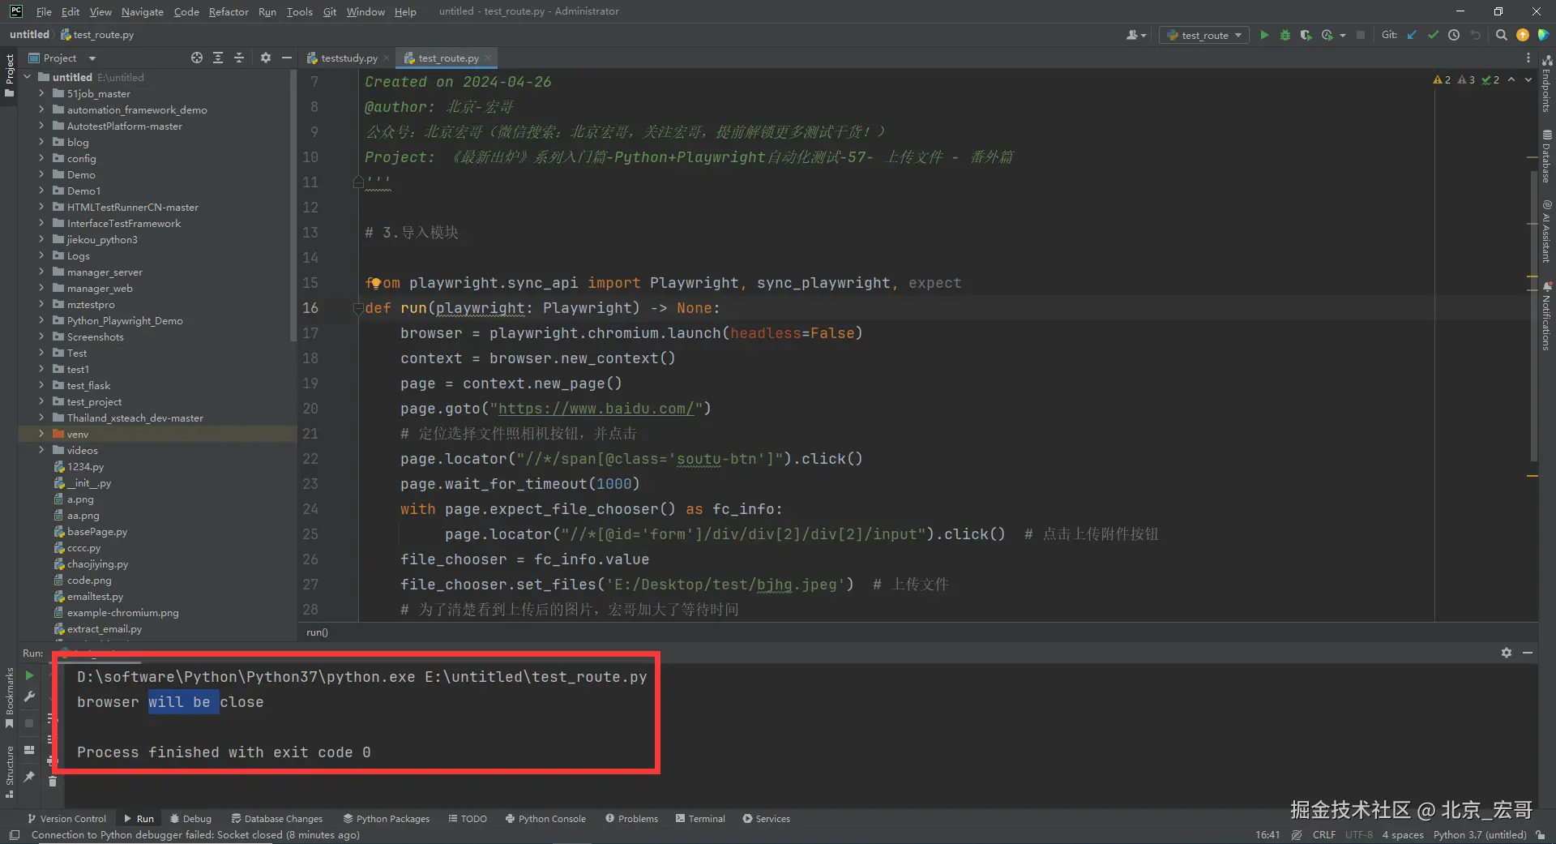The height and width of the screenshot is (844, 1556).
Task: Rerun test_route in the Run panel
Action: (x=29, y=675)
